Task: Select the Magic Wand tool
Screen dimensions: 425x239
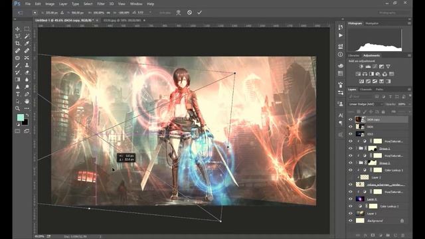Action: click(x=27, y=36)
